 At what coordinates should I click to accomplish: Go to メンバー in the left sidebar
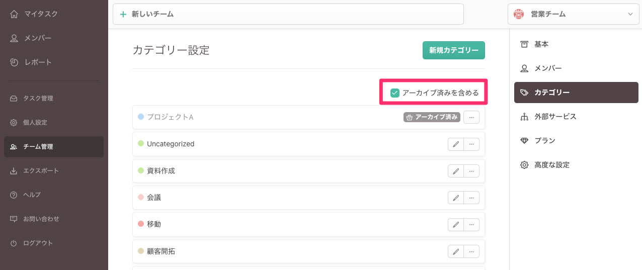click(x=38, y=38)
